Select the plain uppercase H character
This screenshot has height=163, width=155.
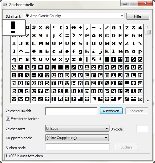[140, 36]
